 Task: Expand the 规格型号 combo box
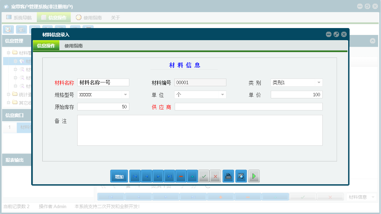125,95
